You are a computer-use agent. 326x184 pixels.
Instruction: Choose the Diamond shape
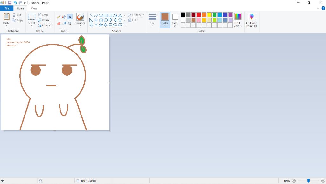(x=96, y=20)
